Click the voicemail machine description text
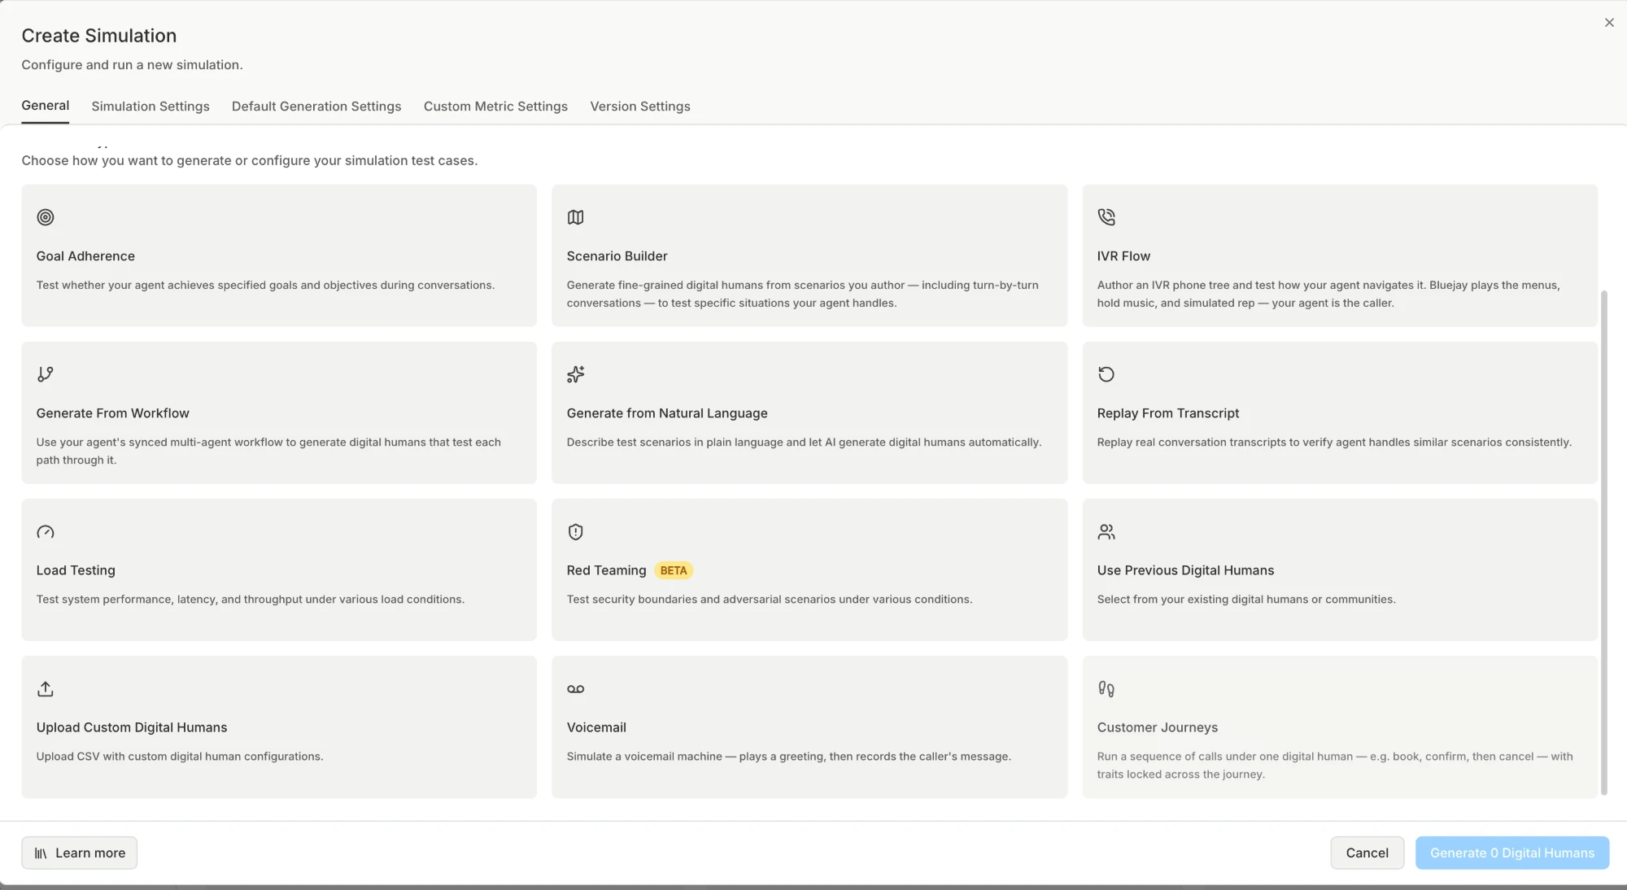1627x890 pixels. [789, 757]
